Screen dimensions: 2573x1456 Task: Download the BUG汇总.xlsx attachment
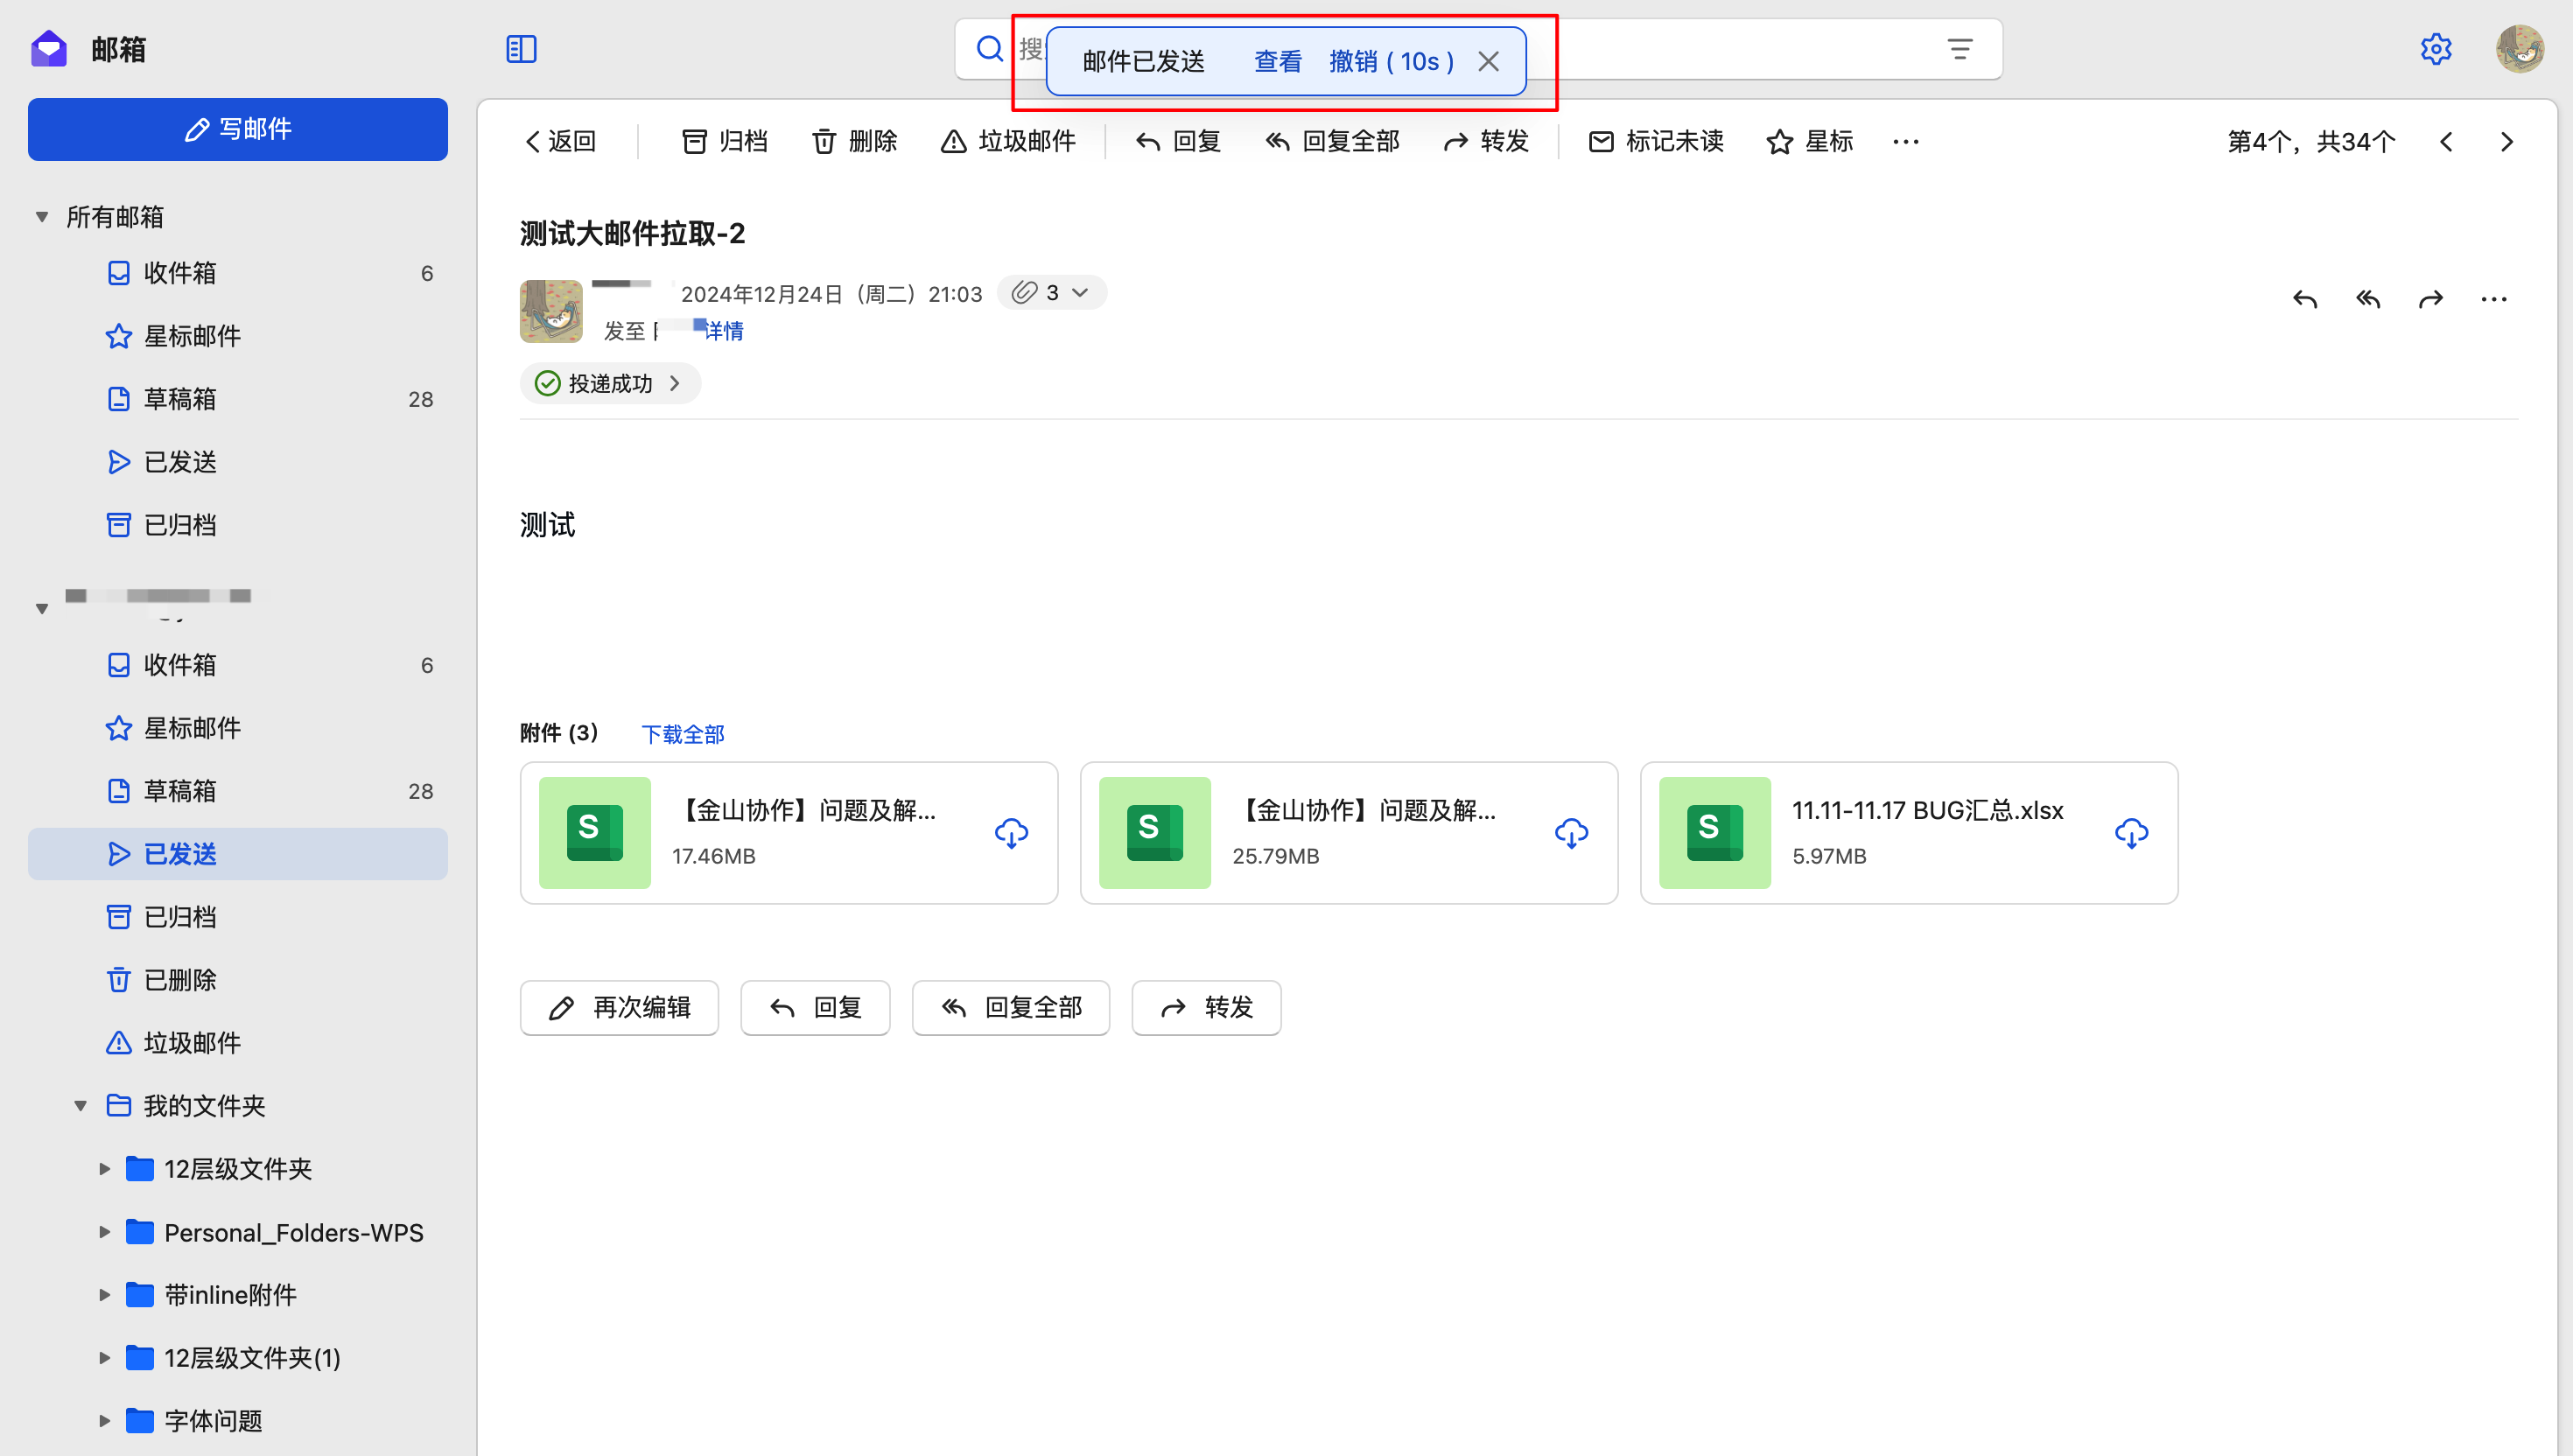point(2131,833)
